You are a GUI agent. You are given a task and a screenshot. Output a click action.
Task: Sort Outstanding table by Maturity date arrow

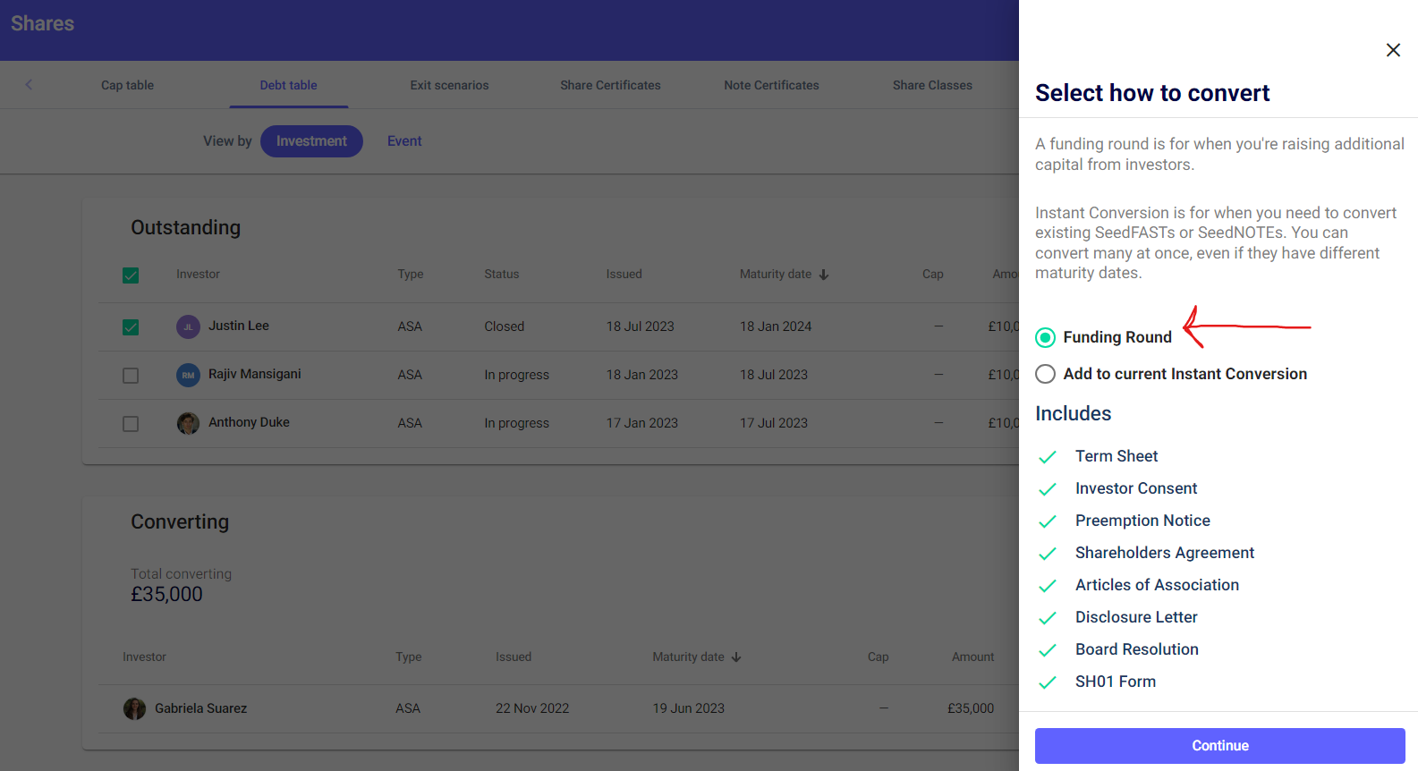[824, 275]
